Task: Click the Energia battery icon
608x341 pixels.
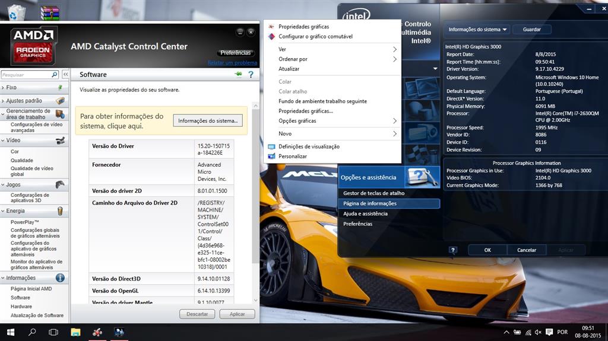Action: click(x=60, y=211)
